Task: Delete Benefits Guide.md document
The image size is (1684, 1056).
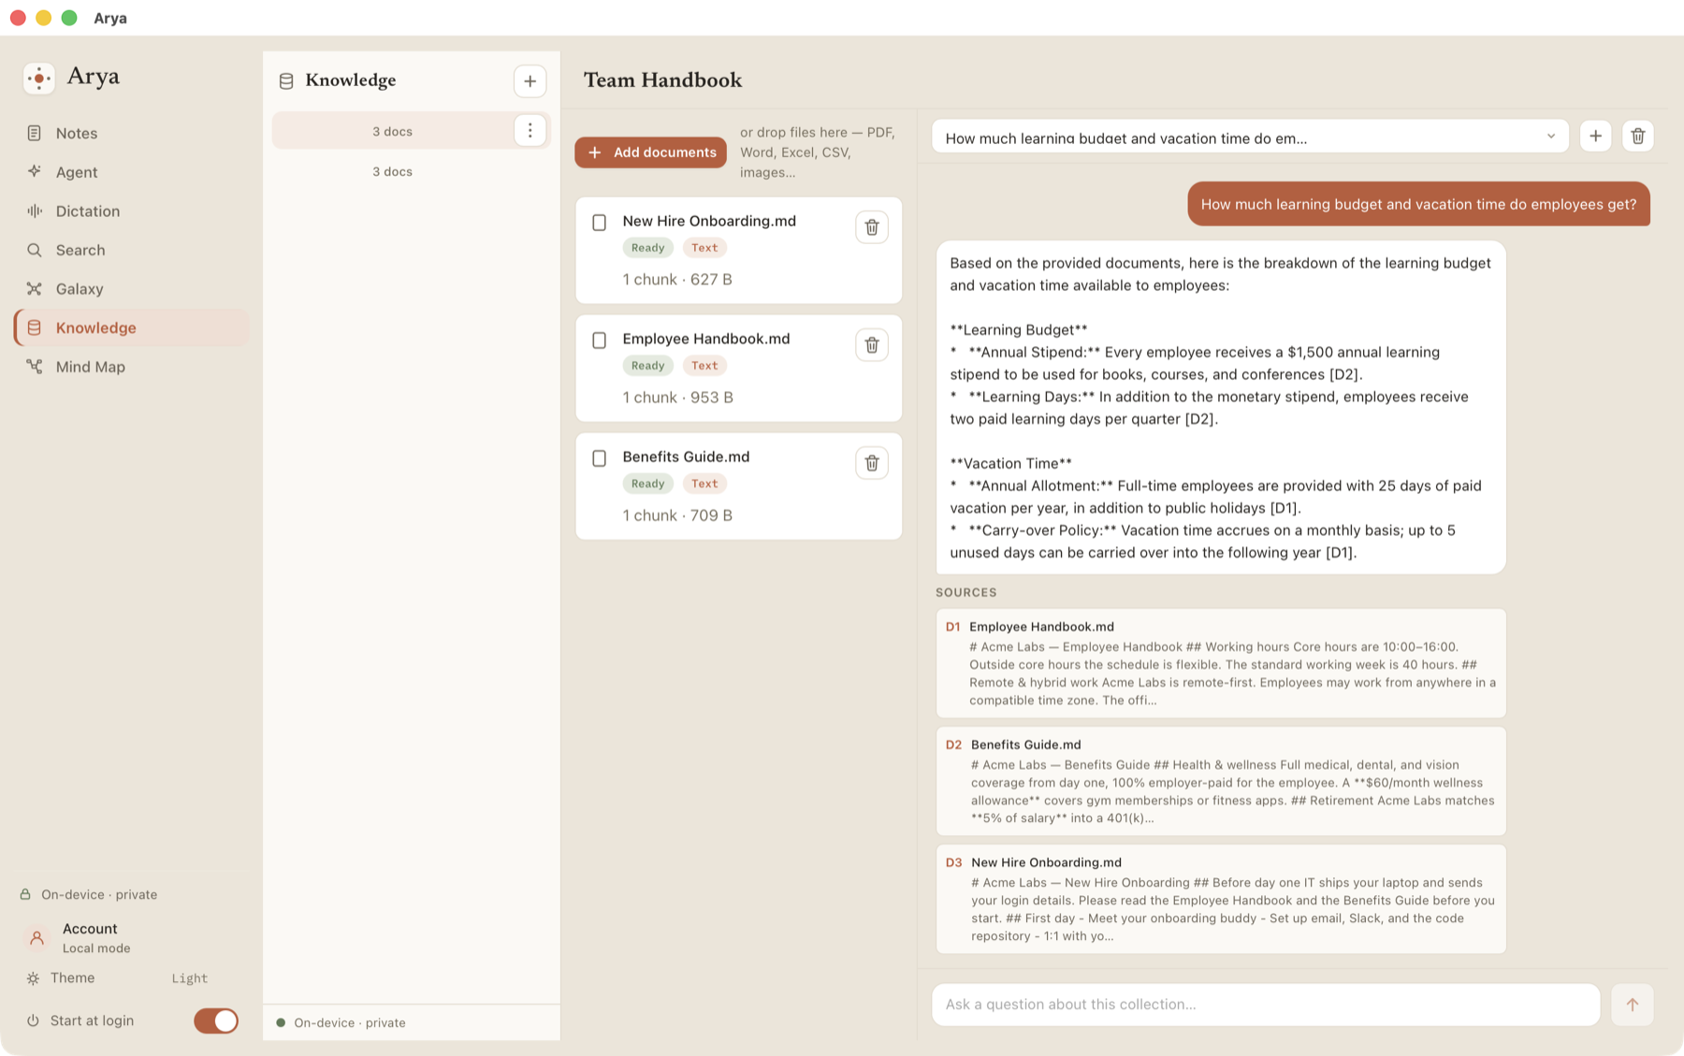Action: pyautogui.click(x=872, y=463)
